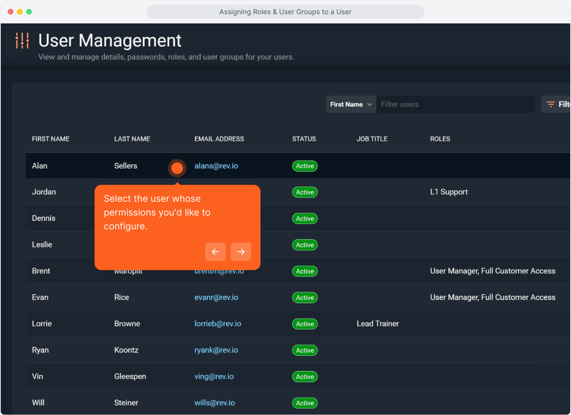The width and height of the screenshot is (571, 415).
Task: Open wills@rev.io email link
Action: (x=214, y=403)
